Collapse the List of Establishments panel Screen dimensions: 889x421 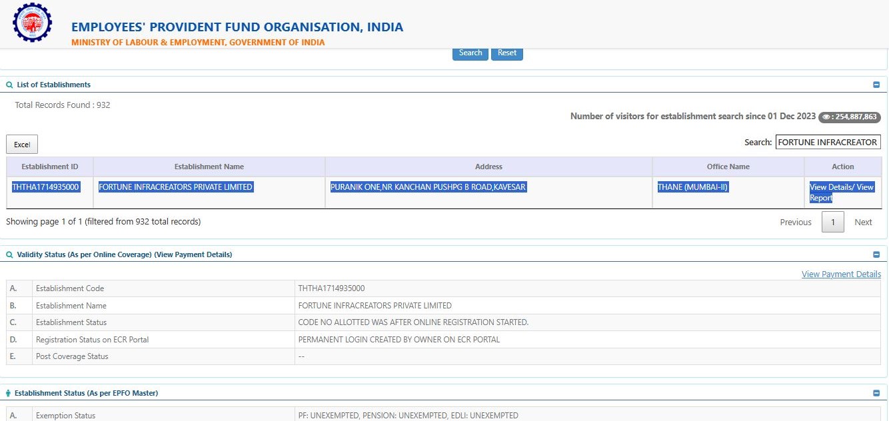click(x=876, y=85)
